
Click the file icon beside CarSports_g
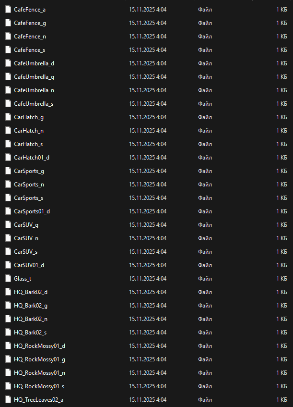tap(8, 171)
